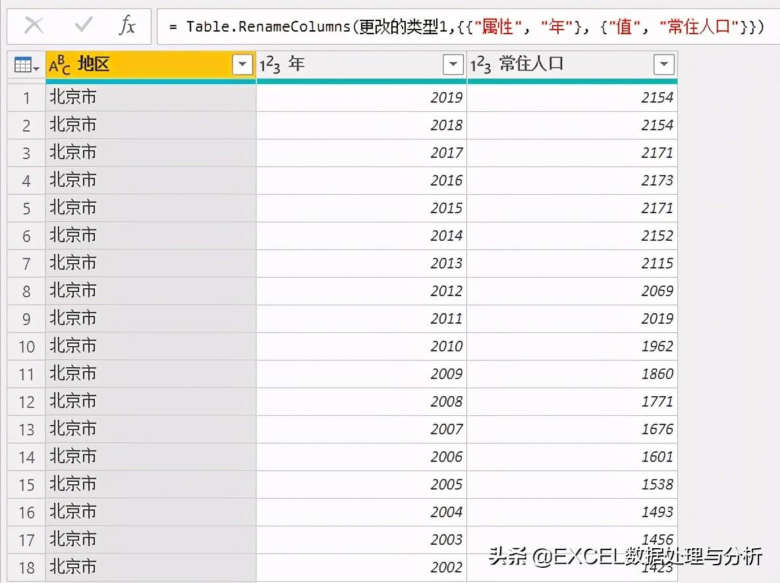Select the 年 column header
The height and width of the screenshot is (583, 780).
pyautogui.click(x=362, y=64)
